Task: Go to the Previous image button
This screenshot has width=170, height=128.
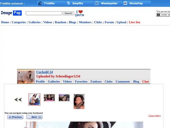Action: click(15, 117)
